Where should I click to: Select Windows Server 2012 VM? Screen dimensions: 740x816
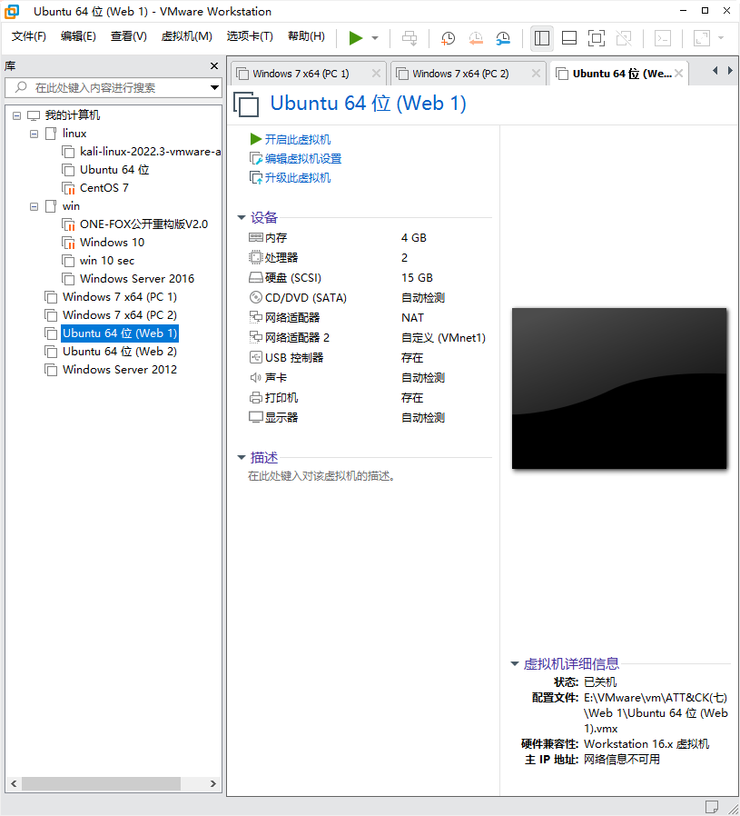coord(111,370)
